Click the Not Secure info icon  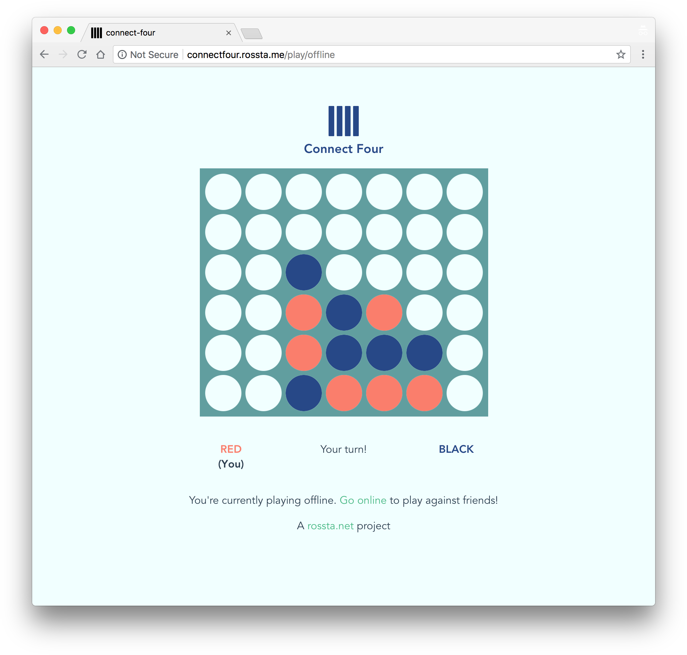tap(122, 54)
